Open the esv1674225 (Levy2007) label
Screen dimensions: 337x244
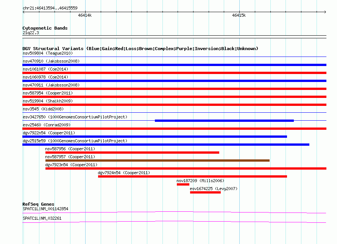[214, 189]
